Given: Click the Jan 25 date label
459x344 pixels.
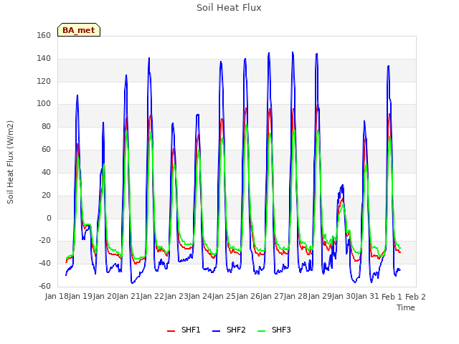Looking at the screenshot, I should (224, 297).
